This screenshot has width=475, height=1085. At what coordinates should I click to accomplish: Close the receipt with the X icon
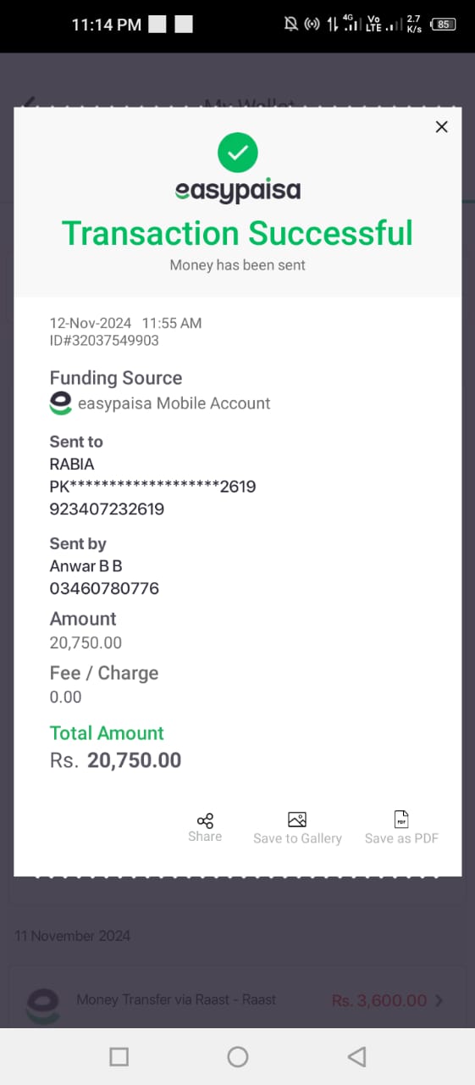441,127
